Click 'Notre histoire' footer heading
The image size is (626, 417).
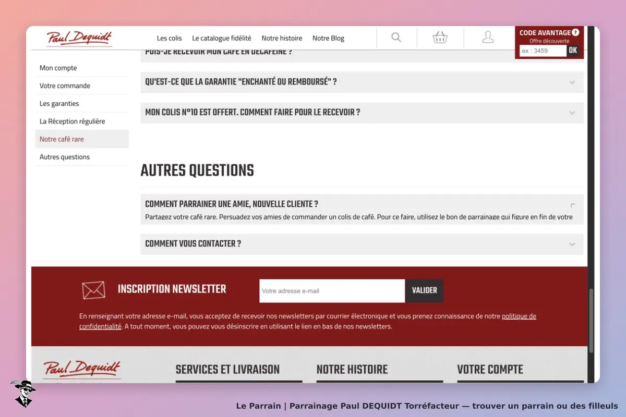pyautogui.click(x=352, y=370)
